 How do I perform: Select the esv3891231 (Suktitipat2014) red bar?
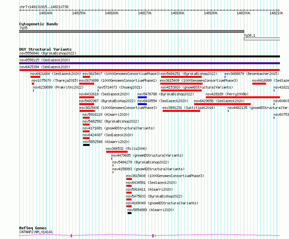pos(182,111)
